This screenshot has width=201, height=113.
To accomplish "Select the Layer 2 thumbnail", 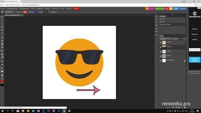I will point(164,43).
